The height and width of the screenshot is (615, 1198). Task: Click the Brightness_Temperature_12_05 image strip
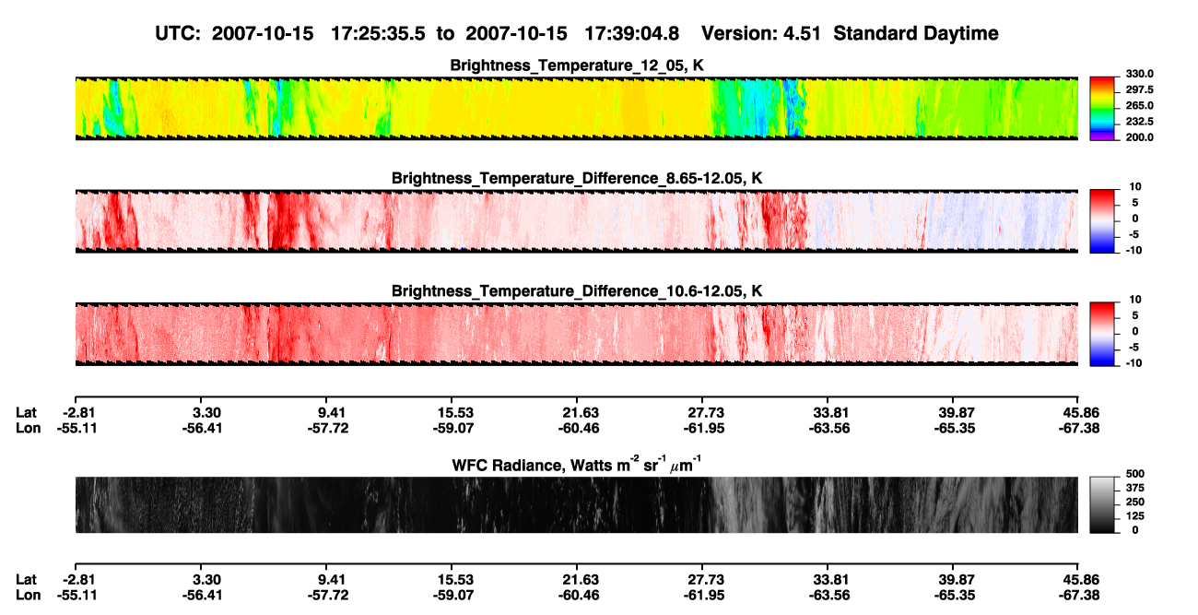pos(576,108)
